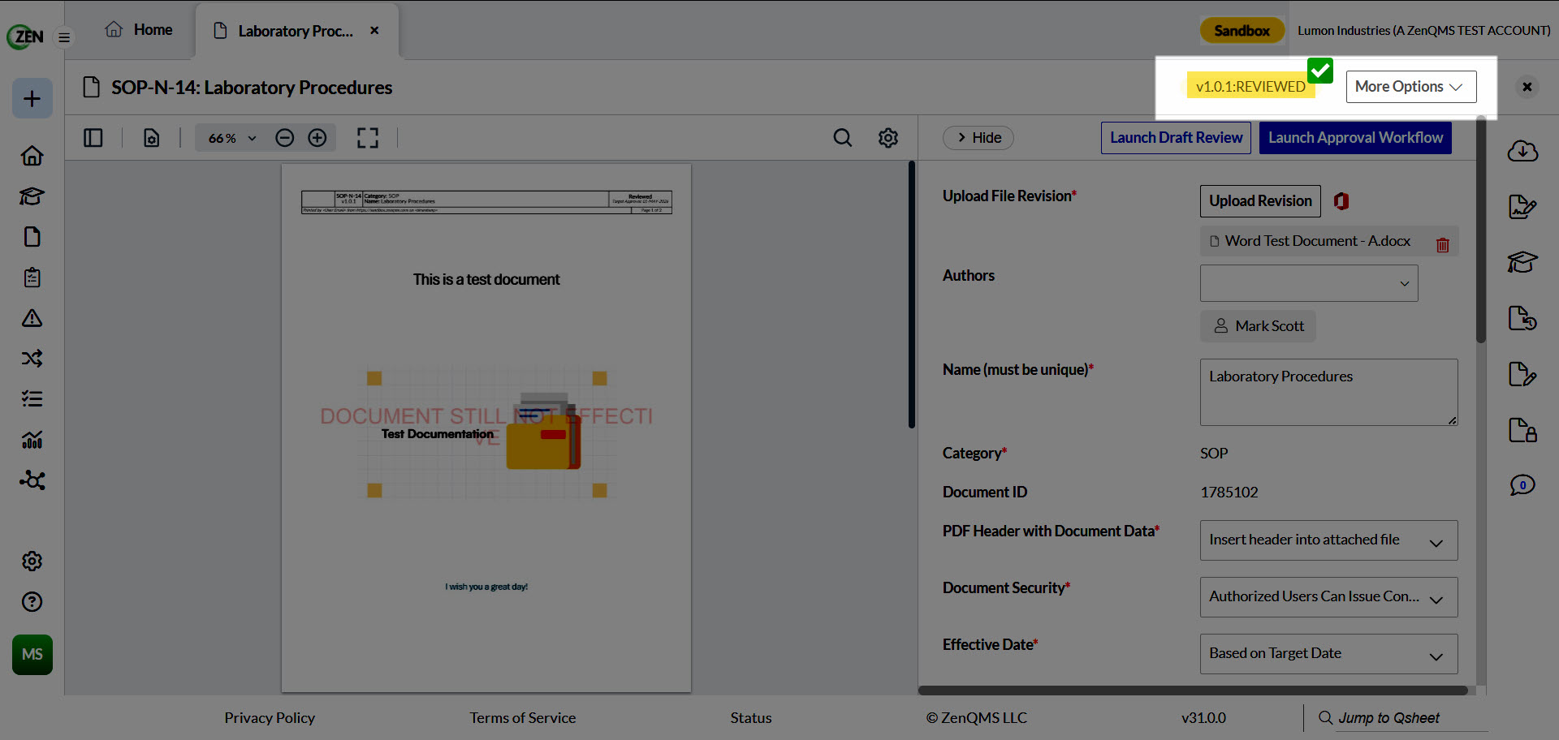The height and width of the screenshot is (740, 1559).
Task: Open the network nodes sidebar icon
Action: click(x=32, y=480)
